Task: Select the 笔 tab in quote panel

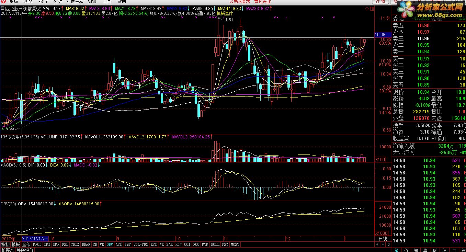Action: coord(396,250)
